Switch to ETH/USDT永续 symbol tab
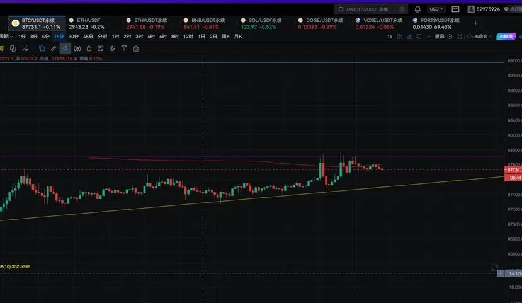522x303 pixels. (x=152, y=23)
